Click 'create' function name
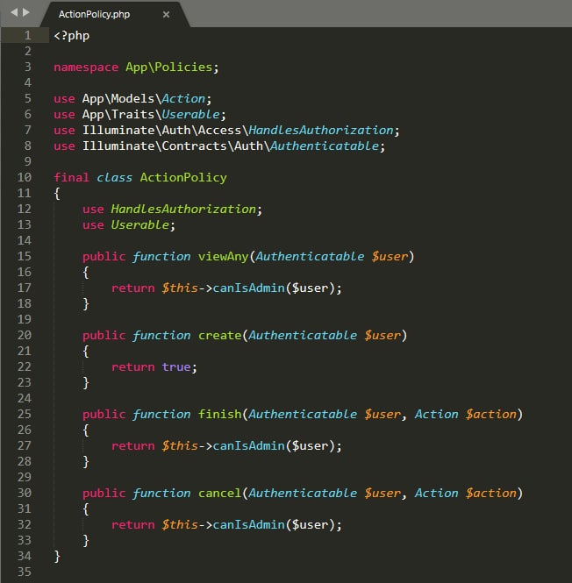 click(x=220, y=336)
